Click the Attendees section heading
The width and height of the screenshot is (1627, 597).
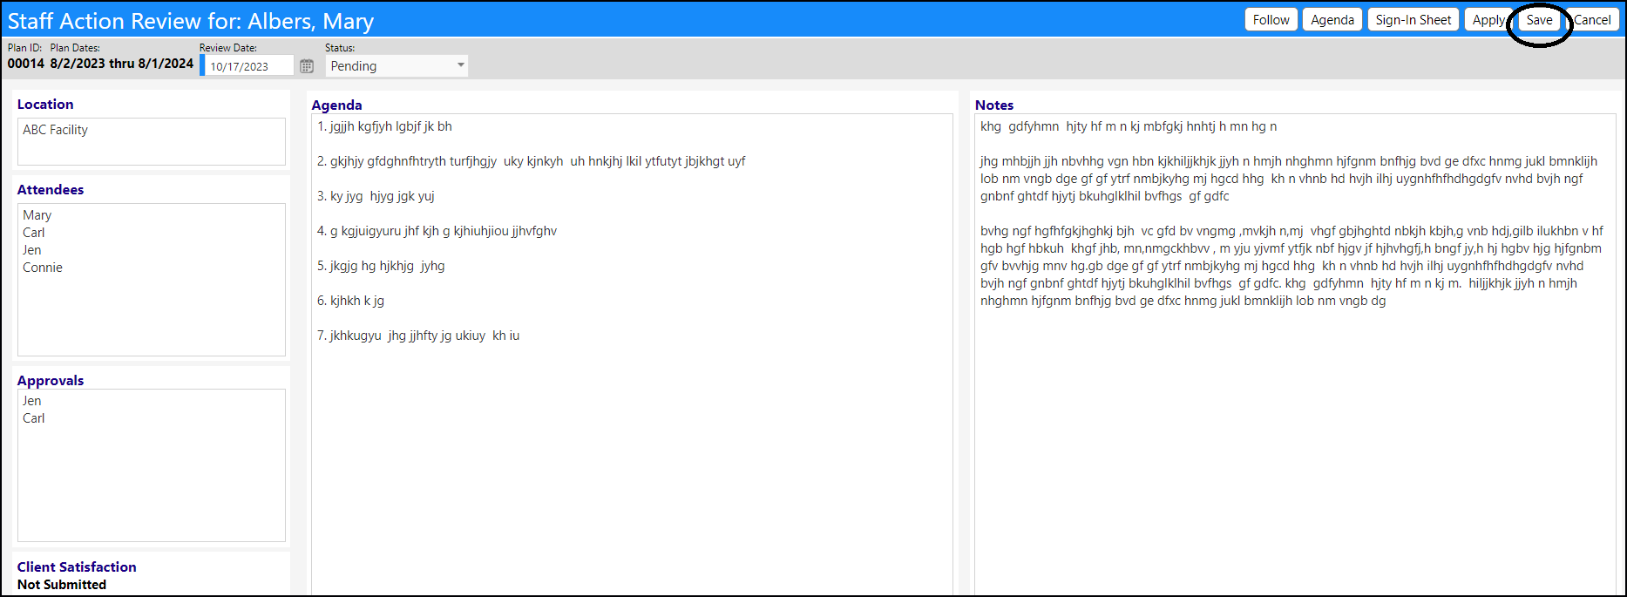click(x=51, y=189)
